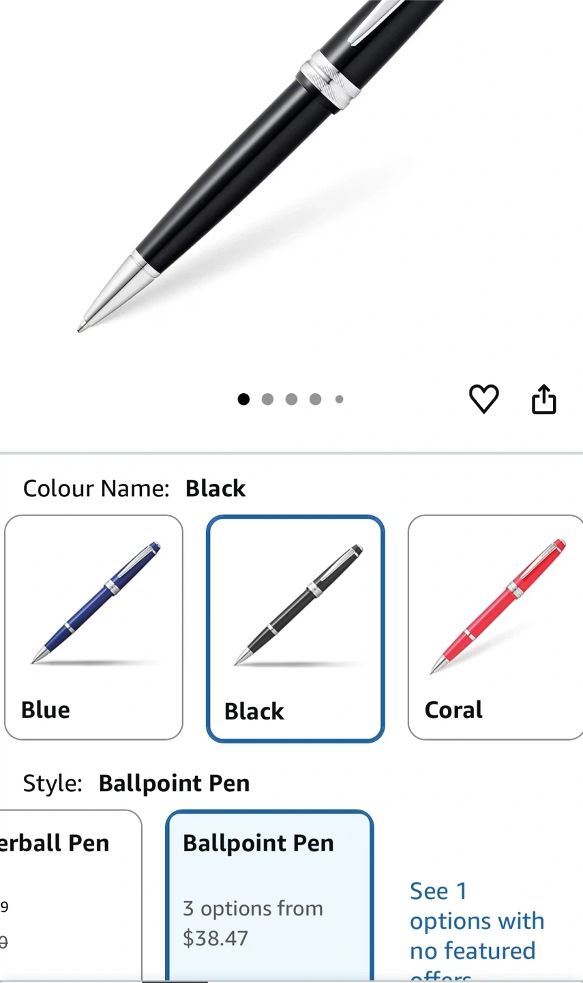Click the $38.47 price in Ballpoint card
This screenshot has height=983, width=583.
[x=215, y=938]
